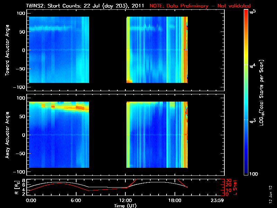Click the 23:59 time axis label
This screenshot has height=208, width=277.
pyautogui.click(x=217, y=201)
